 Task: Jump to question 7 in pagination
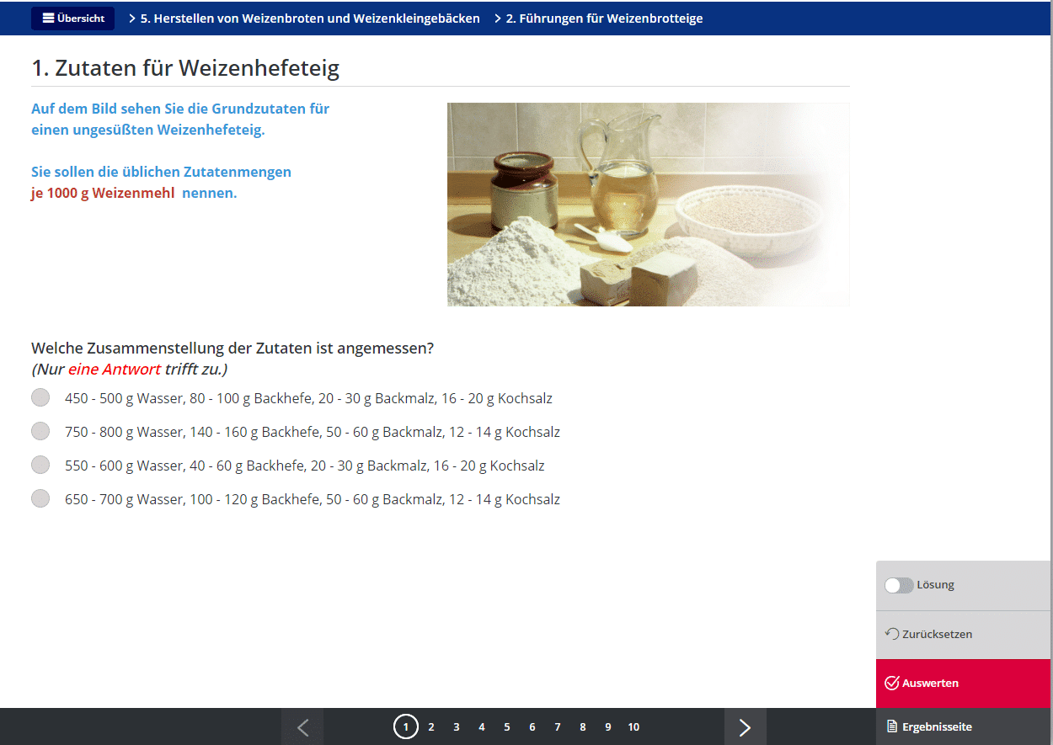pos(558,727)
